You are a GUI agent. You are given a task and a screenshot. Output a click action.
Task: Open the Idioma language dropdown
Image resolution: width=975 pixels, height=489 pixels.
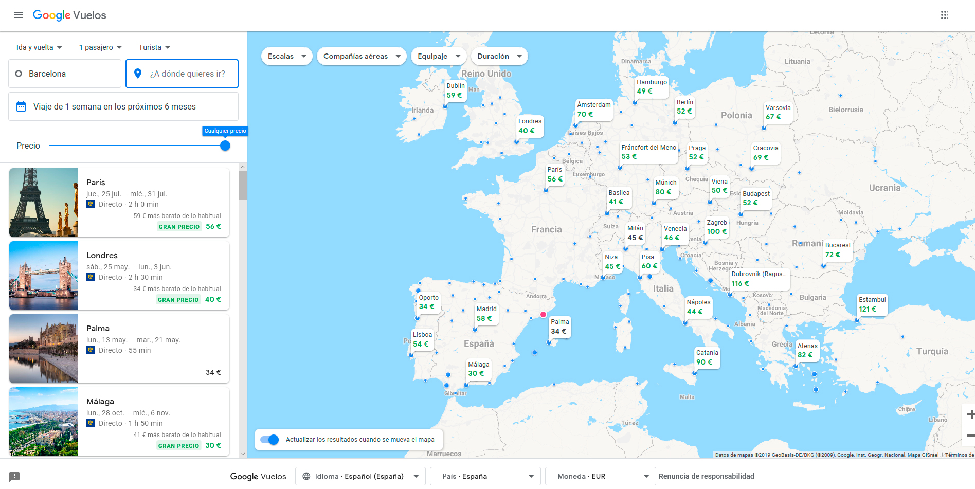(360, 476)
